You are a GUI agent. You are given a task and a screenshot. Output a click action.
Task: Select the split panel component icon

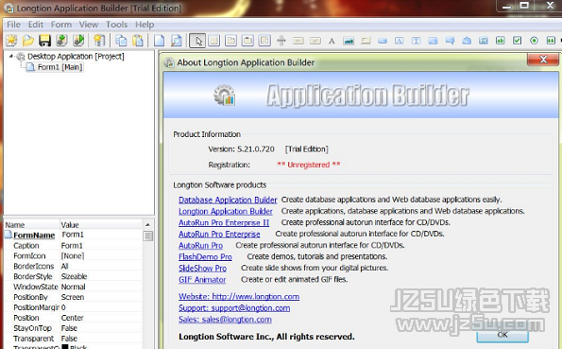264,41
